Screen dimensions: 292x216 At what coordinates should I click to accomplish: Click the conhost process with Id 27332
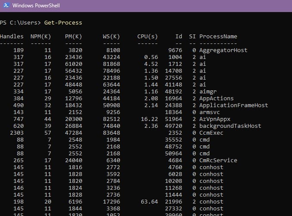(211, 209)
